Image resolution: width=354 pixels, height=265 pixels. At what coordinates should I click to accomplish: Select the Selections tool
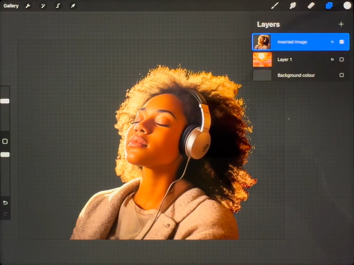pyautogui.click(x=58, y=6)
